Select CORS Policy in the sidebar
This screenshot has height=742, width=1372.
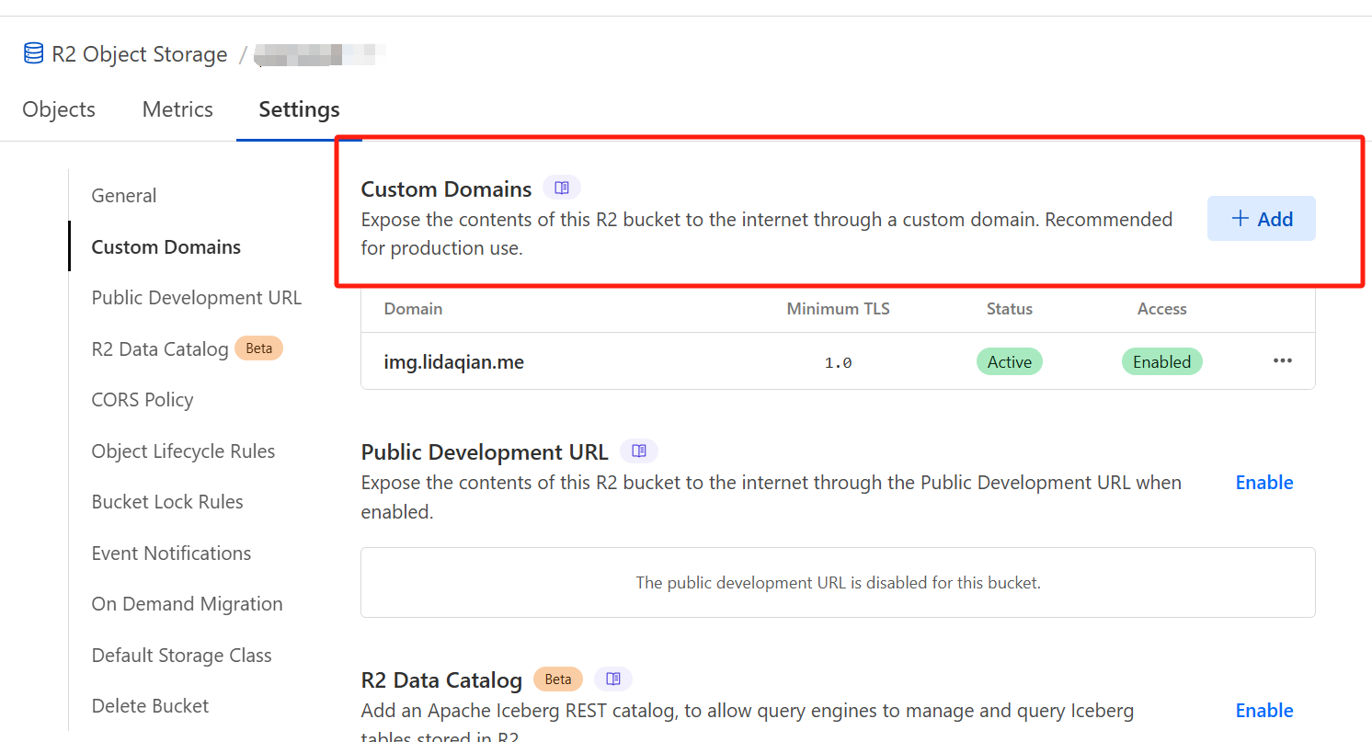tap(143, 400)
